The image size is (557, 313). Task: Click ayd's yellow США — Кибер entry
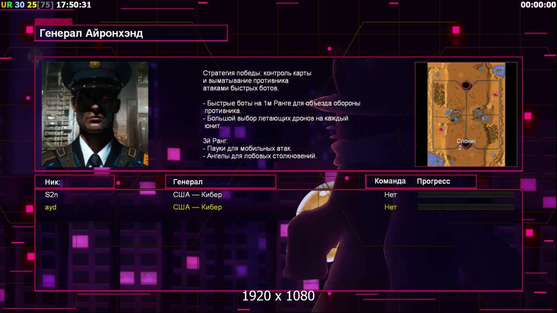[198, 207]
